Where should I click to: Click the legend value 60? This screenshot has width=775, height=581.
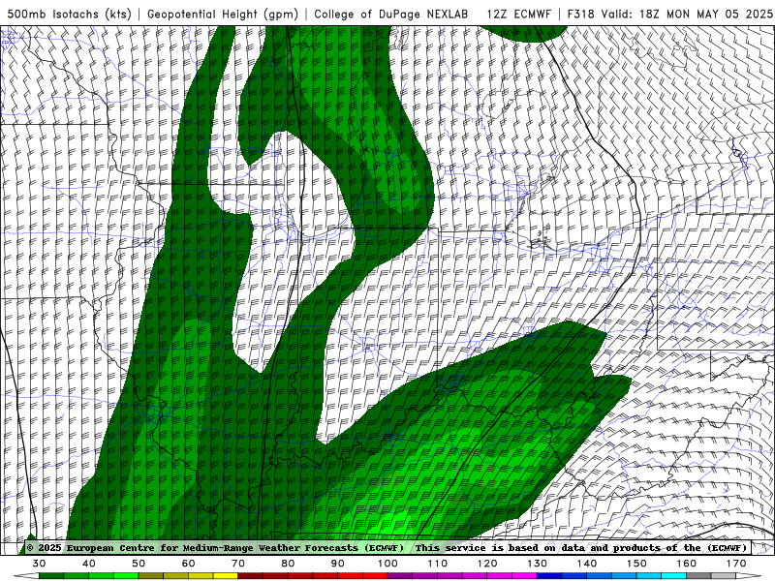point(188,564)
